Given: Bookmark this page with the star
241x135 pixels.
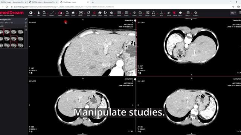Looking at the screenshot, I should pyautogui.click(x=233, y=7).
